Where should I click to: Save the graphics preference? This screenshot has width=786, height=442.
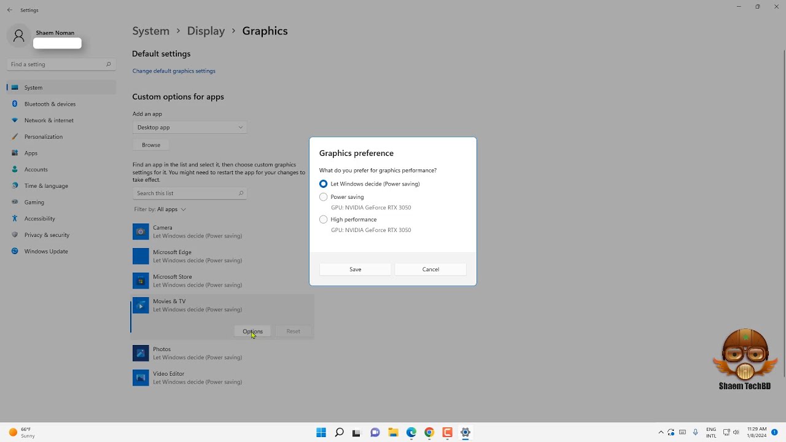click(x=355, y=269)
